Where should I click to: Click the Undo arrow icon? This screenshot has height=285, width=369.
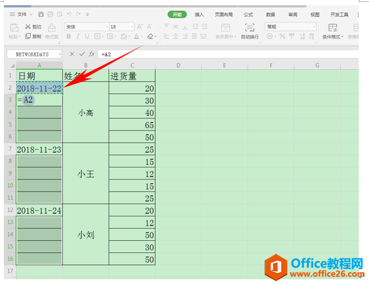point(69,14)
